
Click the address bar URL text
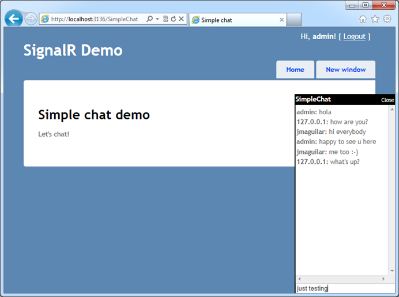point(95,19)
